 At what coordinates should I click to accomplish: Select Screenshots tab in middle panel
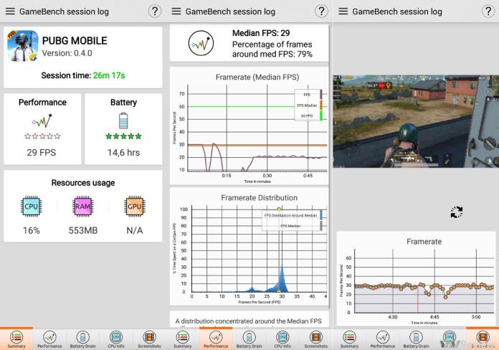[316, 339]
